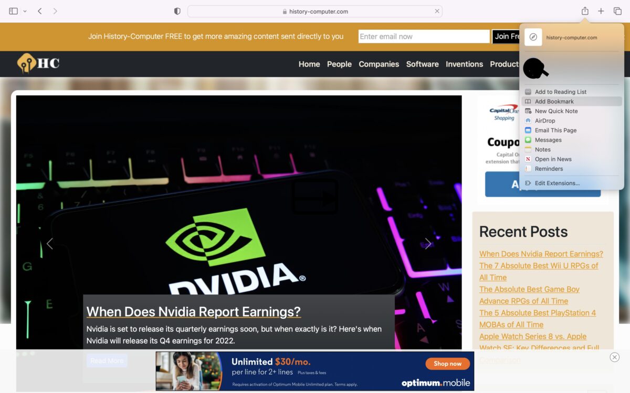Open The 7 Absolute Best Wii U RPGs link
The image size is (630, 393).
[x=538, y=266]
